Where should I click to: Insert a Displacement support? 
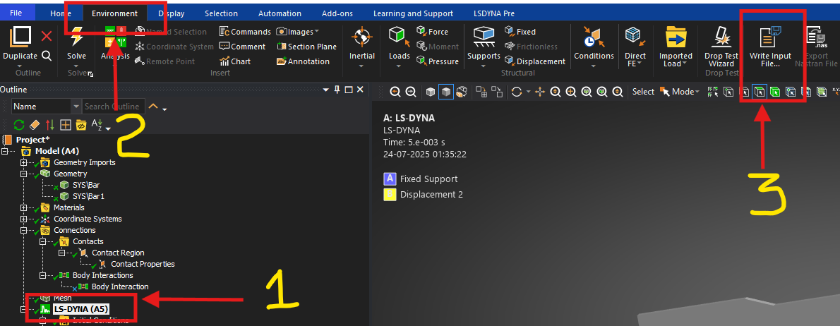534,61
